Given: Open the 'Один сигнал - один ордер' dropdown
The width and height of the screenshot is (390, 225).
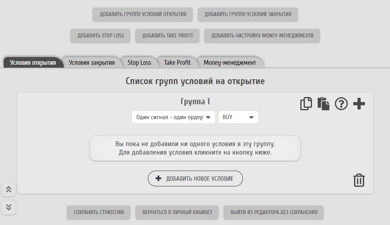Looking at the screenshot, I should pos(173,117).
